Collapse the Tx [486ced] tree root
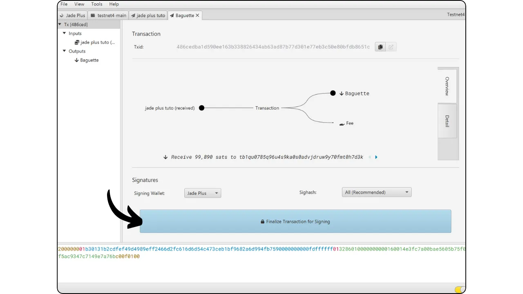Screen dimensions: 523x294 click(60, 24)
